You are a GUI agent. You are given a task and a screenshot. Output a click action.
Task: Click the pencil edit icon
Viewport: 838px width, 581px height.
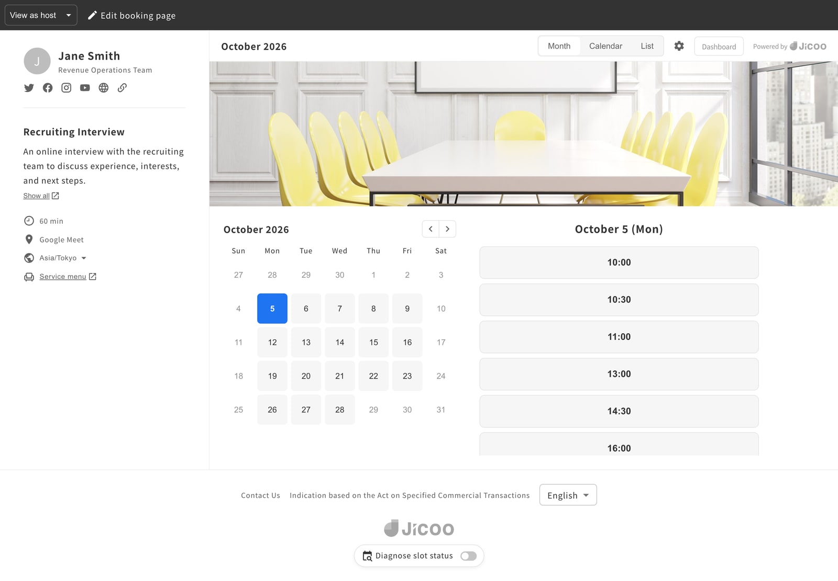92,15
